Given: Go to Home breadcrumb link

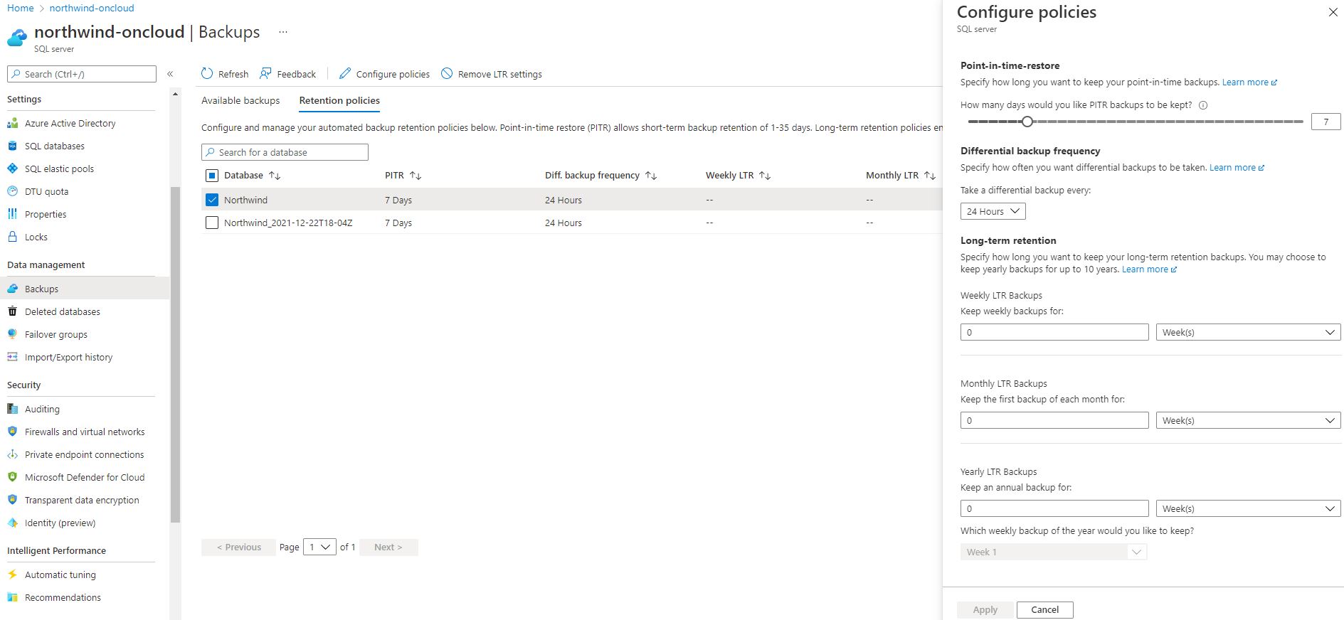Looking at the screenshot, I should 20,8.
